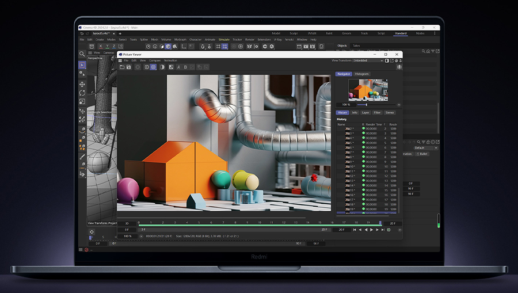Open the small round dropdown after playback controls
The width and height of the screenshot is (518, 293).
[x=400, y=230]
